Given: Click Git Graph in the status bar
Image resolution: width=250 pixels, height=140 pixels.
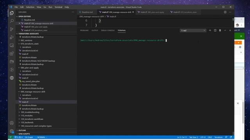Looking at the screenshot, I should click(x=29, y=137).
